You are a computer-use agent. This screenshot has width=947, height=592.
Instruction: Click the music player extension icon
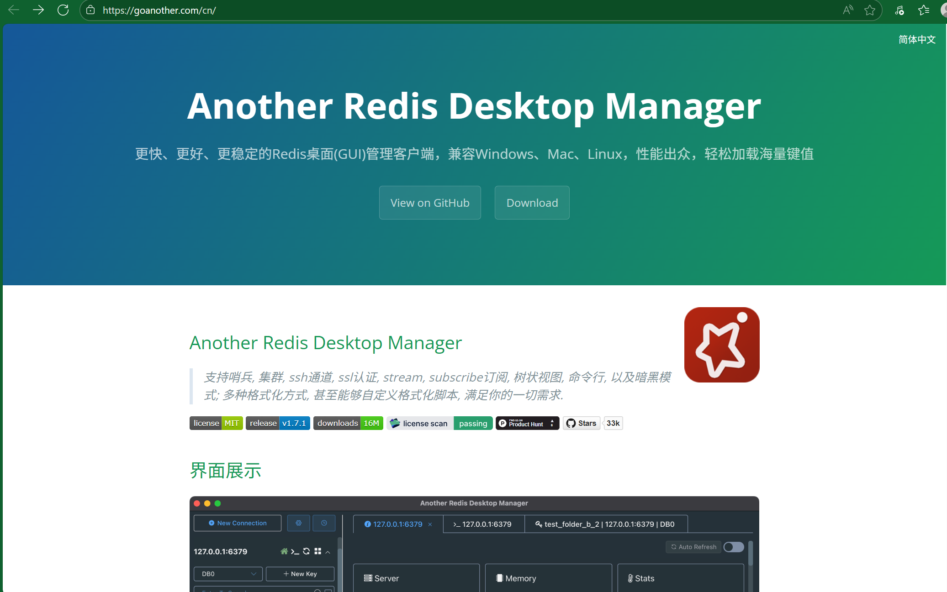899,10
